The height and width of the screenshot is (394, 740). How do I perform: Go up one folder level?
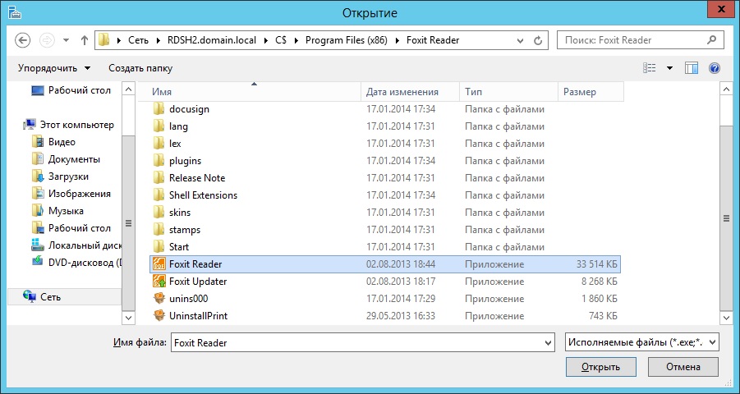point(85,40)
